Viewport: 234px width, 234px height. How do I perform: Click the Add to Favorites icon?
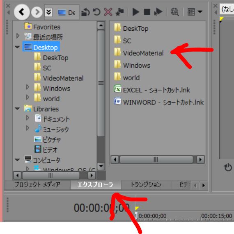point(119,12)
